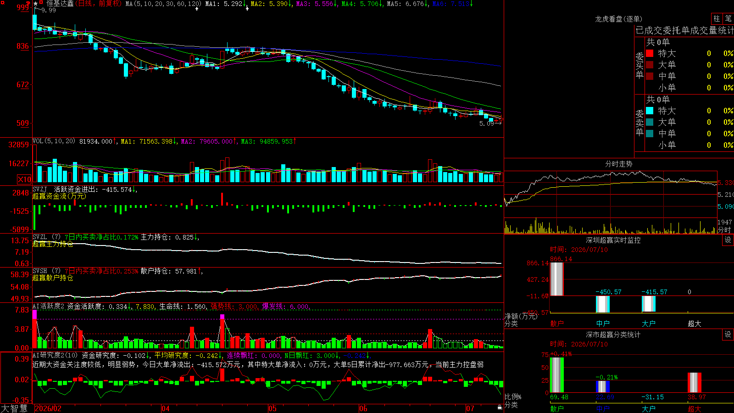Click the 小单 row under 委买单

click(689, 88)
